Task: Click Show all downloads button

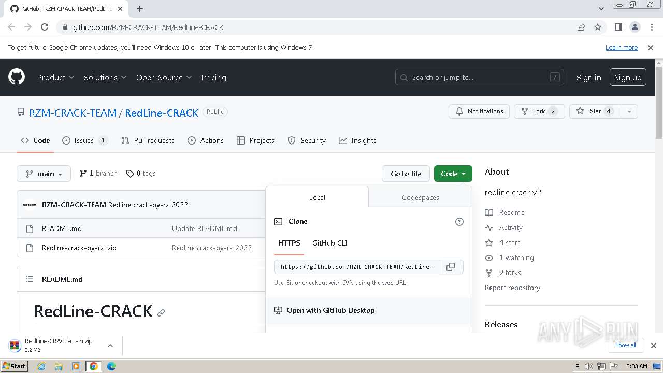Action: point(626,345)
